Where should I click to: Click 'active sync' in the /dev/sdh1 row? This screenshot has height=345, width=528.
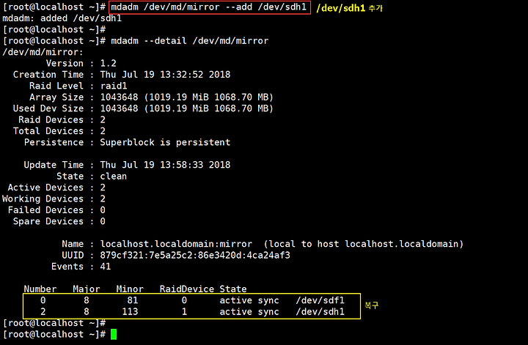coord(249,312)
